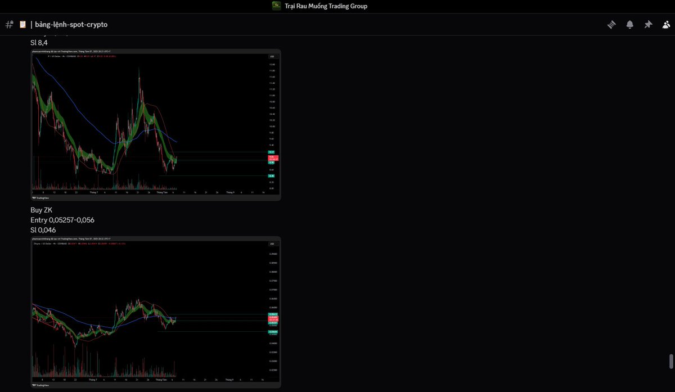The image size is (675, 392).
Task: Click the chat scrollbar thumb
Action: (670, 361)
